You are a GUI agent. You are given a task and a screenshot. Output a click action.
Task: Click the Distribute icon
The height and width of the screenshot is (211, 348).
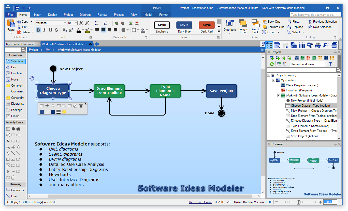pos(230,23)
